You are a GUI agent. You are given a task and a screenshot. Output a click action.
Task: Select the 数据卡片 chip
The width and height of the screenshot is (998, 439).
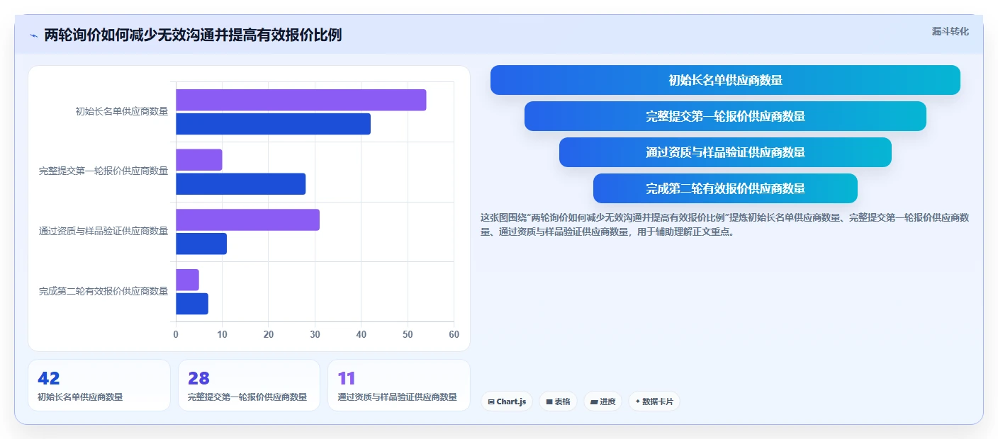point(654,401)
